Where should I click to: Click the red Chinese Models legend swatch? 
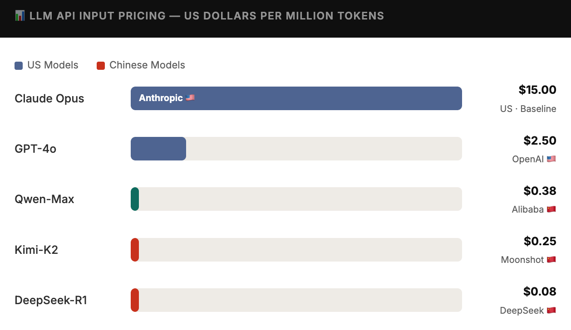coord(101,66)
